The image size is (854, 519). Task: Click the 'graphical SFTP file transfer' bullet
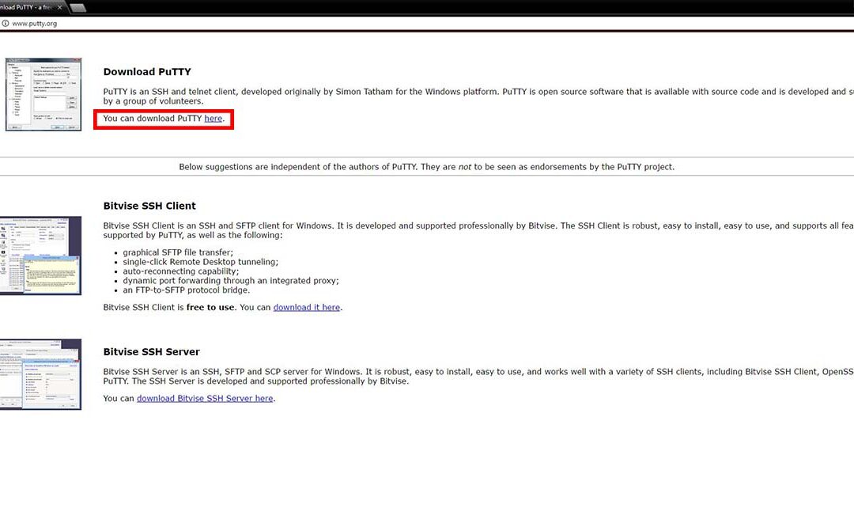click(x=178, y=252)
